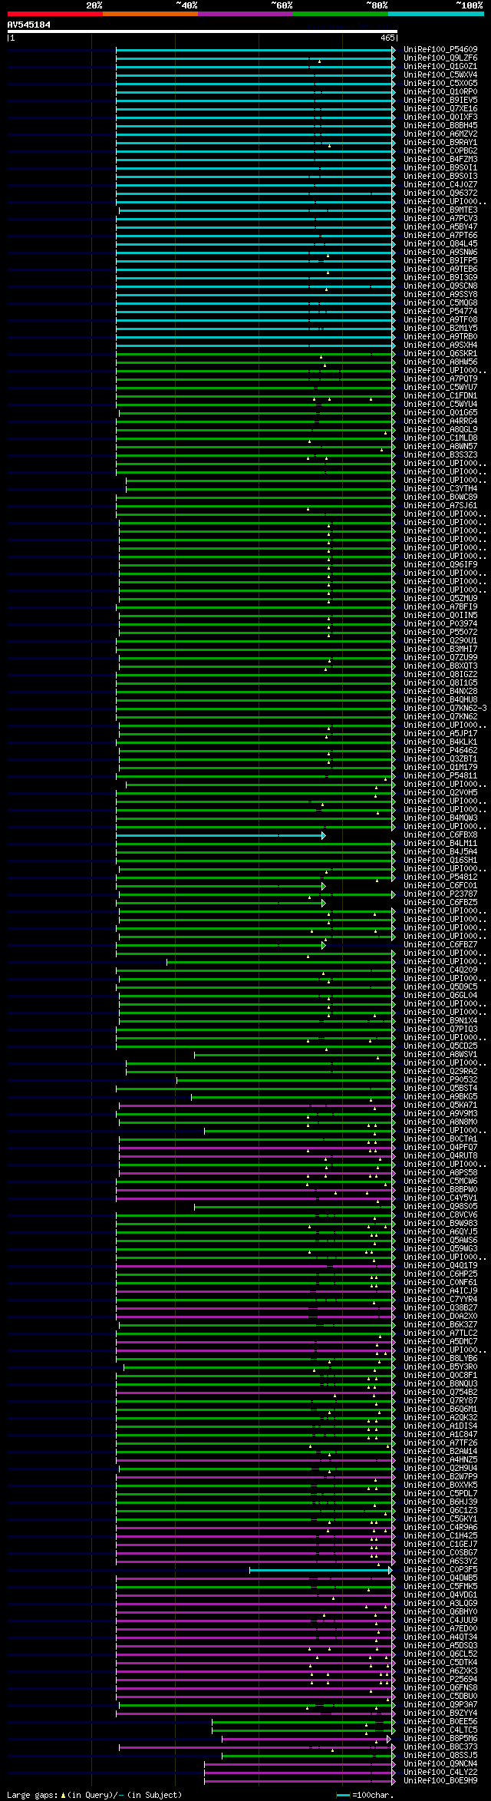The image size is (491, 1801).
Task: Click the short cyan alignment bar for C6FBX8
Action: pyautogui.click(x=221, y=835)
